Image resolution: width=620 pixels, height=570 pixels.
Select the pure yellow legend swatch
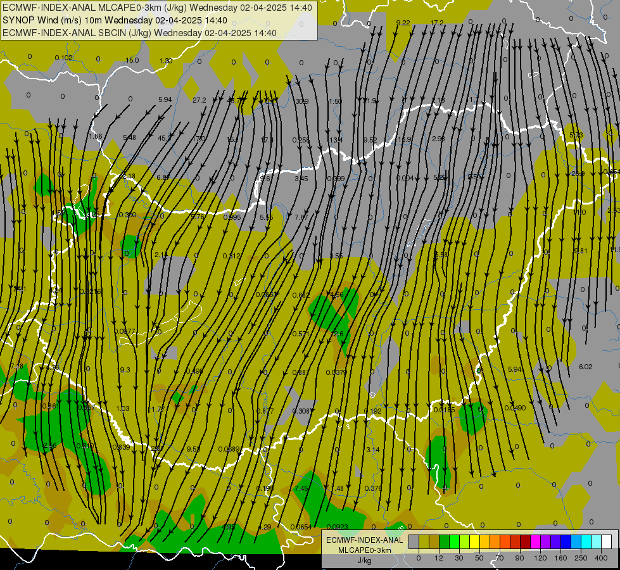[474, 541]
